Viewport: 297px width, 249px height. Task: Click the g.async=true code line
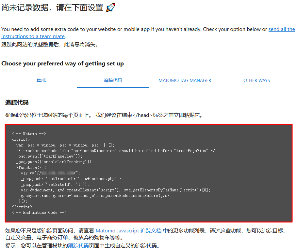[x=96, y=196]
